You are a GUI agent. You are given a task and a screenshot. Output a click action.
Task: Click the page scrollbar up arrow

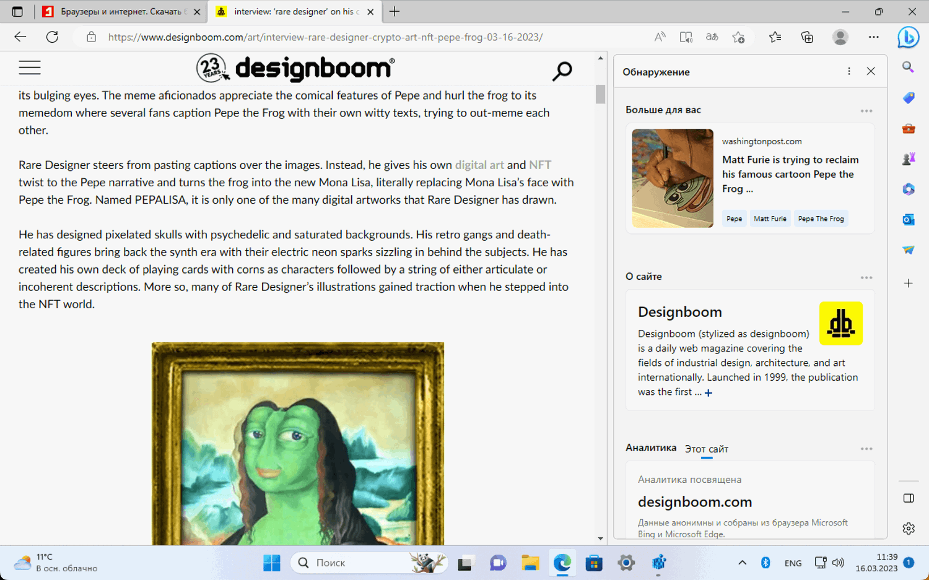click(600, 58)
